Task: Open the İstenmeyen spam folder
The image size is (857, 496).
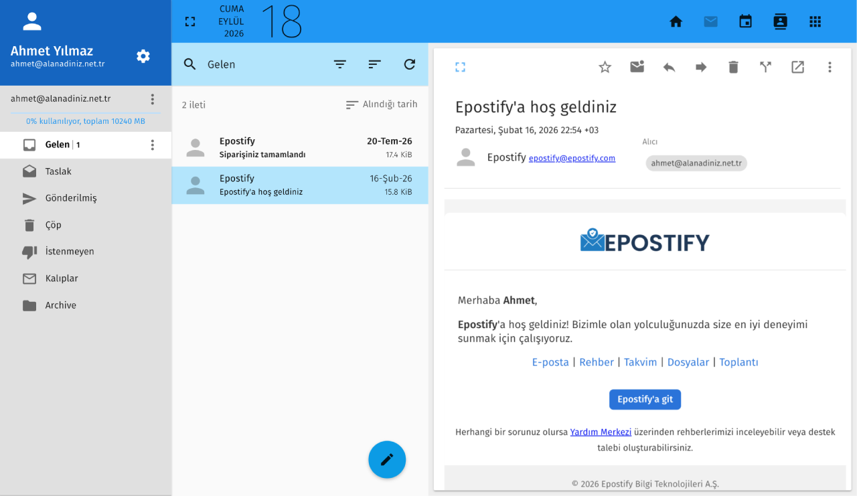Action: [x=86, y=252]
